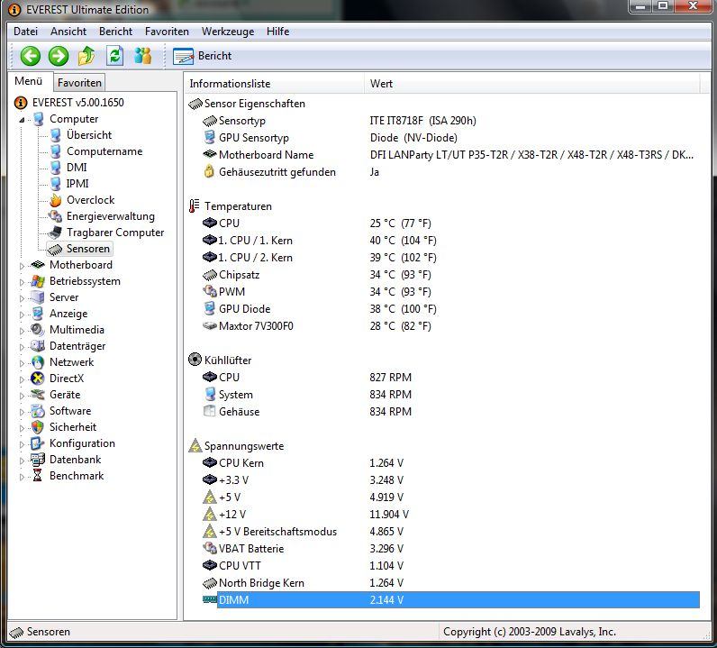Click the Netzwerk globe icon
Screen dimensions: 717x648
tap(38, 362)
